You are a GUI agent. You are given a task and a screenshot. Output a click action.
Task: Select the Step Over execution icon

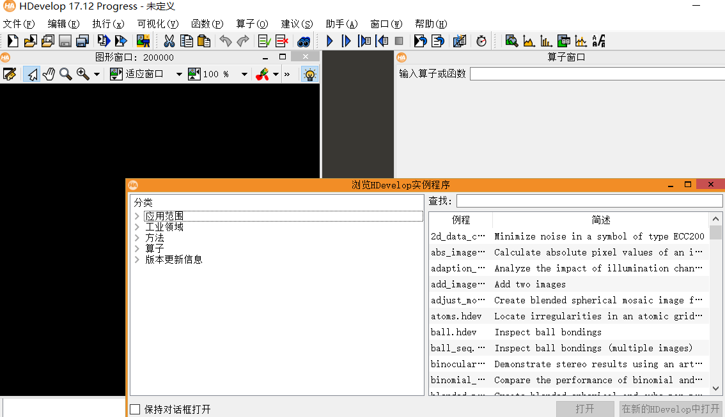[345, 41]
